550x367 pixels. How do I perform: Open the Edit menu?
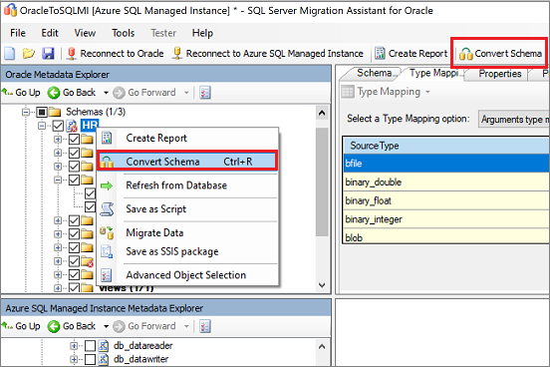[x=50, y=33]
